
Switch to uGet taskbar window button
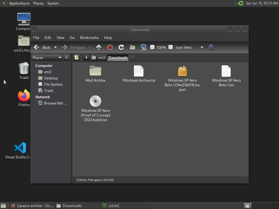(123, 206)
